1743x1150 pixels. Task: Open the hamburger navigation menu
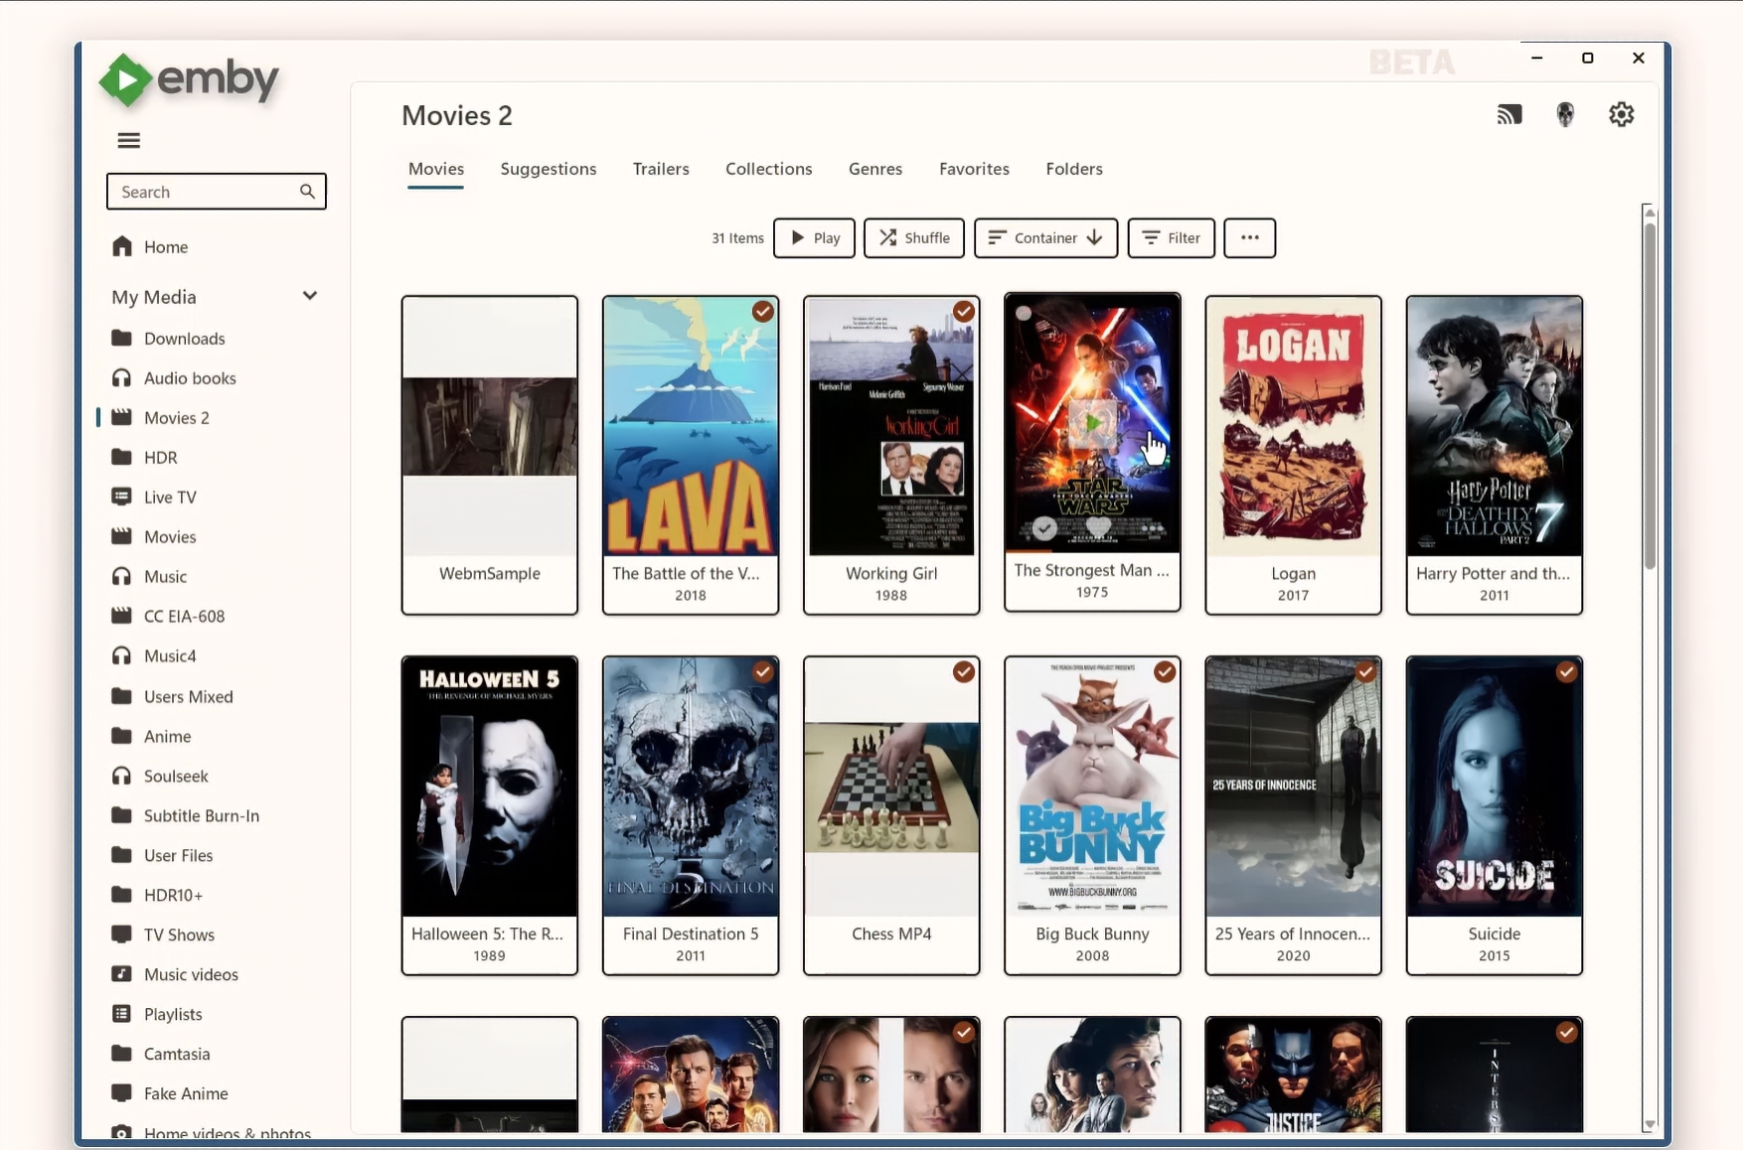128,140
